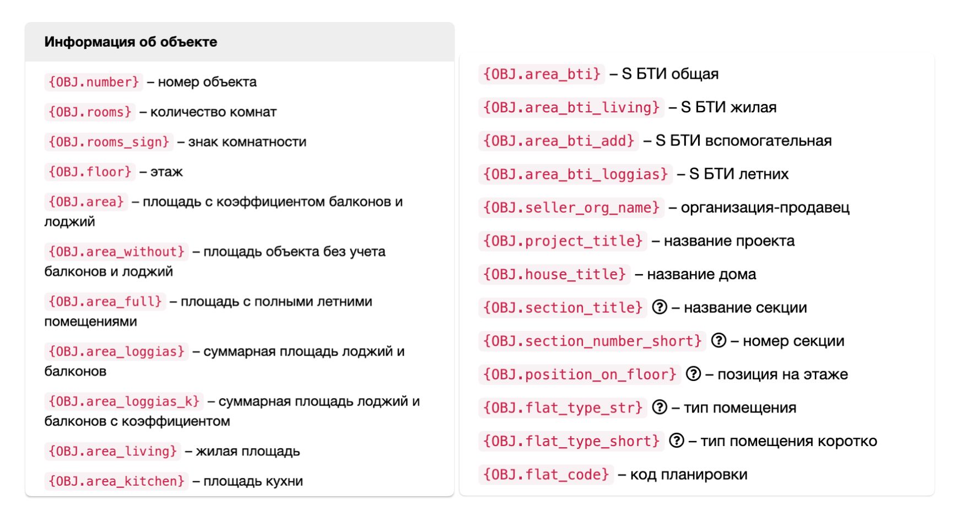Click help icon beside {OBJ.section_number_short}
962x522 pixels.
coord(718,341)
